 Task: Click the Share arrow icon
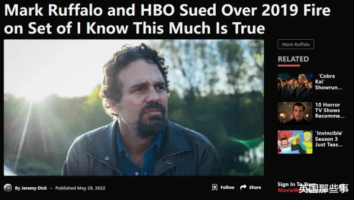click(x=243, y=187)
